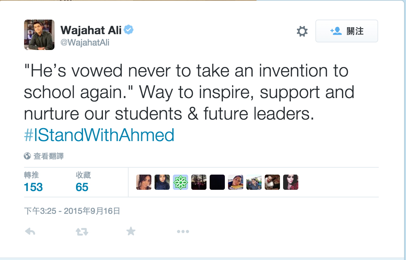Open Wajahat Ali's profile picture
Image resolution: width=406 pixels, height=260 pixels.
click(39, 35)
